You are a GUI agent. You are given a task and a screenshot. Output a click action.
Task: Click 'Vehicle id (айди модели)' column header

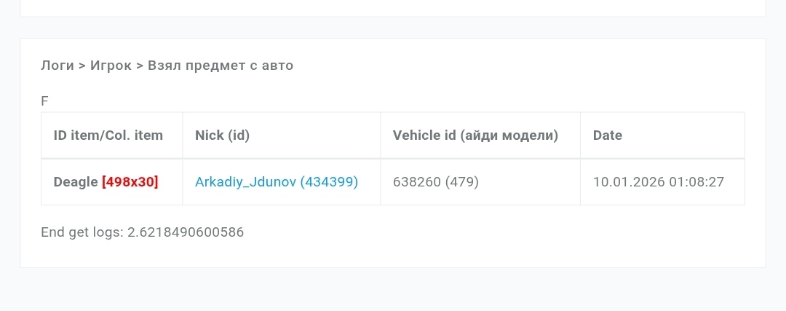pyautogui.click(x=475, y=135)
